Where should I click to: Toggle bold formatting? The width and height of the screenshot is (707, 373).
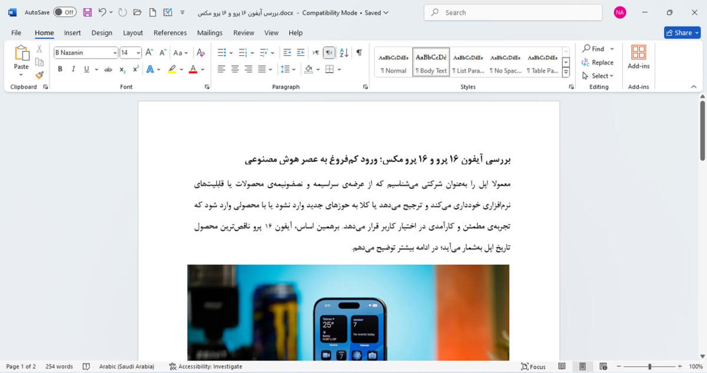tap(60, 69)
